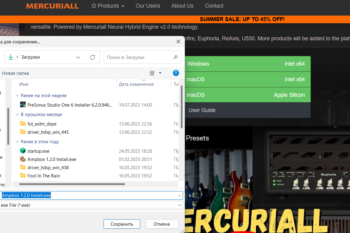
Task: Go to the Our Users page
Action: click(148, 6)
